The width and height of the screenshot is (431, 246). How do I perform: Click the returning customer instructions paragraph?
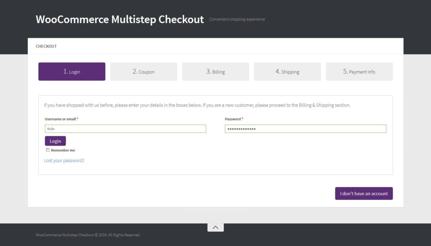197,105
